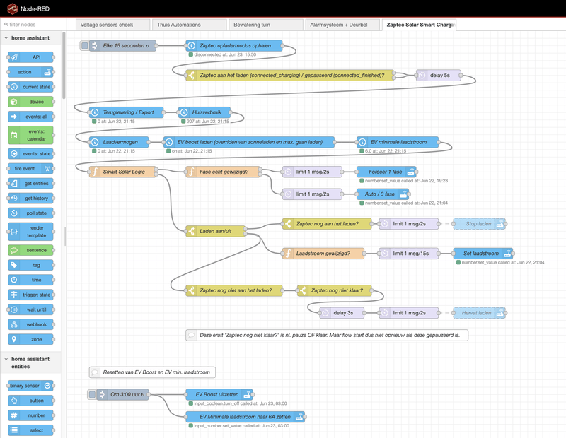Click the Node-RED logo icon
566x438 pixels.
pyautogui.click(x=12, y=8)
